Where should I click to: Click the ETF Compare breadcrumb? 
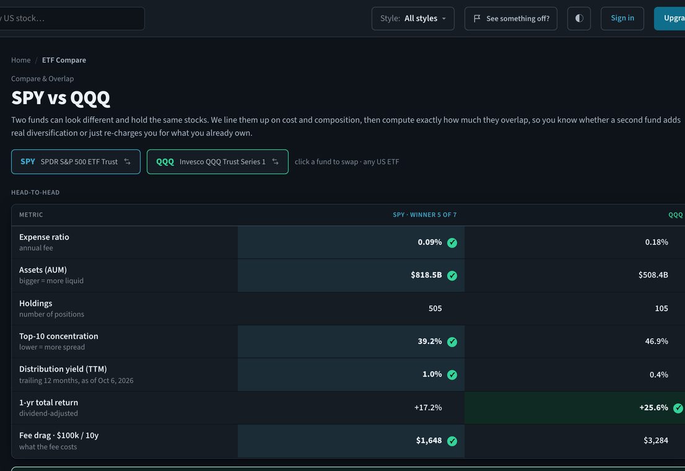click(x=64, y=60)
